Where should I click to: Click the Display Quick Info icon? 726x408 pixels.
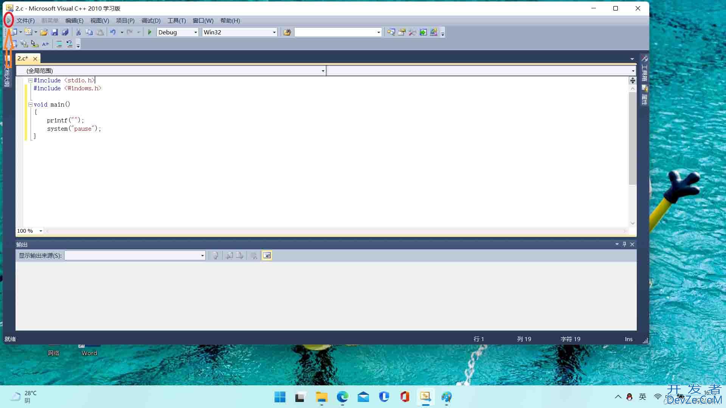click(35, 44)
